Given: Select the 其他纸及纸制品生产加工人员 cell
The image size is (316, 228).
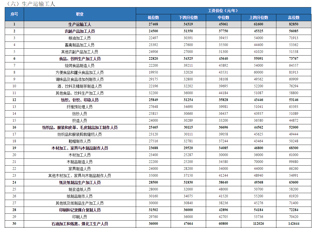Looking at the screenshot, I should [x=80, y=203].
